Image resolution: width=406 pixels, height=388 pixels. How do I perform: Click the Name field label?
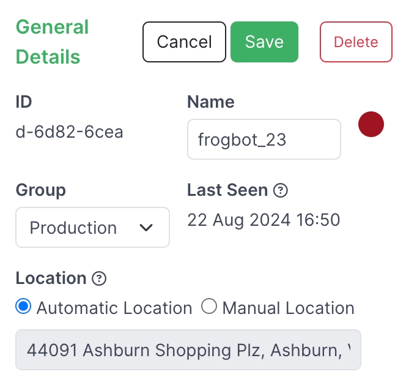(x=211, y=102)
